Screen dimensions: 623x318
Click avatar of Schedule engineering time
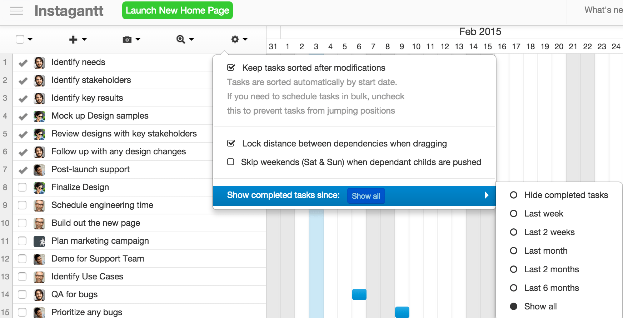click(x=39, y=205)
